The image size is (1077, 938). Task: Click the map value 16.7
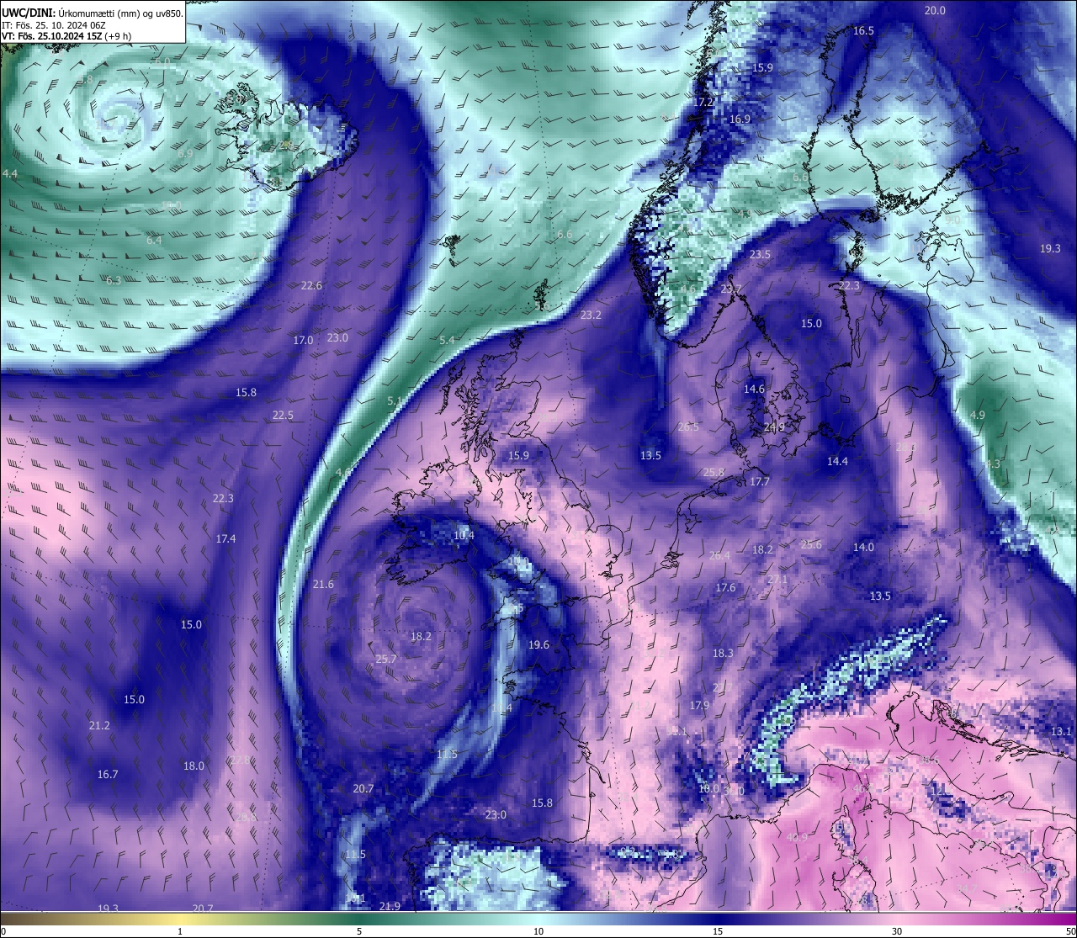(x=108, y=775)
